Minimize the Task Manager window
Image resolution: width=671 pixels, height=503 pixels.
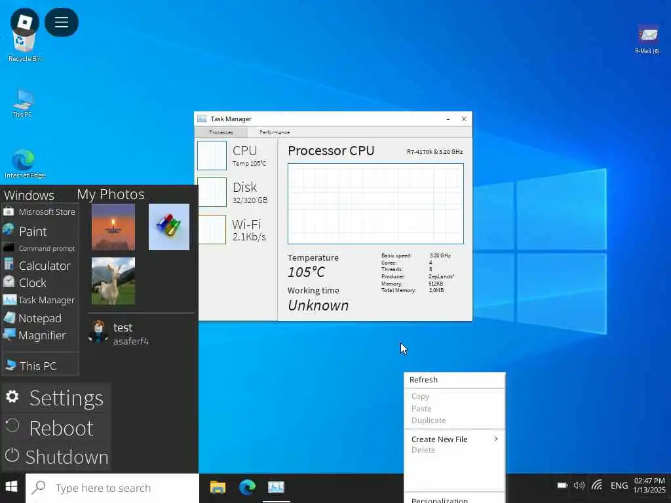click(448, 119)
